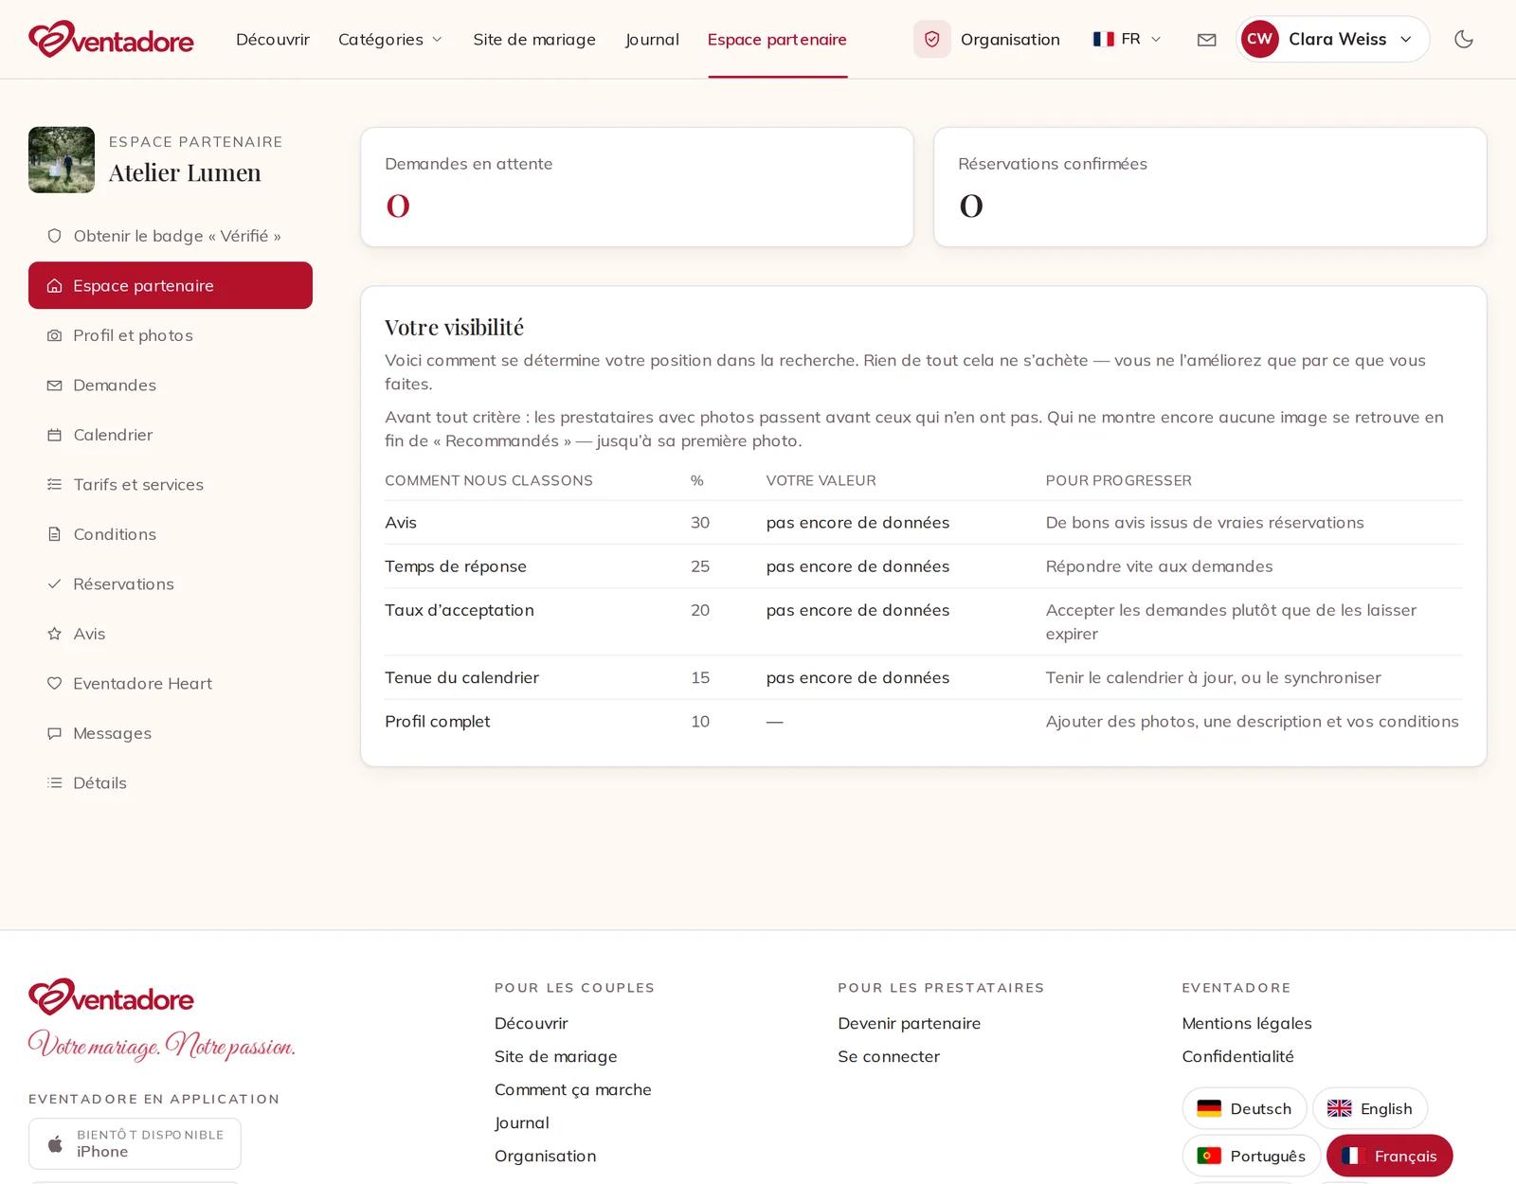This screenshot has width=1516, height=1184.
Task: Open Demandes in the sidebar
Action: click(x=171, y=385)
